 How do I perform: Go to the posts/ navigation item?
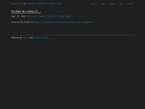point(94,4)
